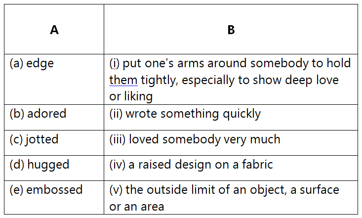Click the word jotted in column A
Image resolution: width=362 pixels, height=218 pixels.
(41, 139)
